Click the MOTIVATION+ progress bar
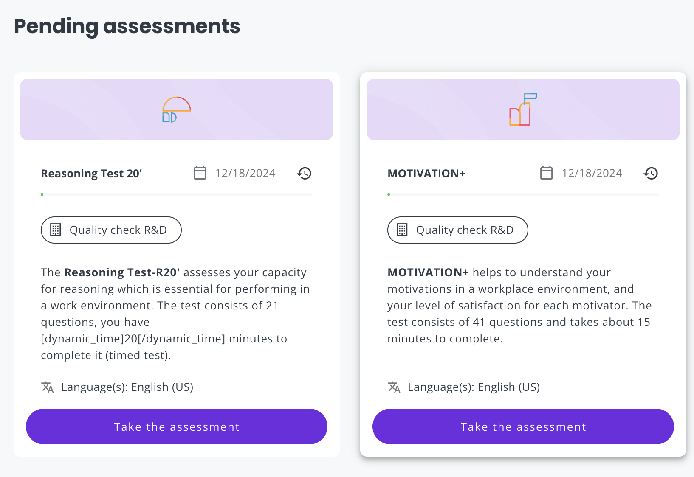The image size is (694, 477). point(523,194)
